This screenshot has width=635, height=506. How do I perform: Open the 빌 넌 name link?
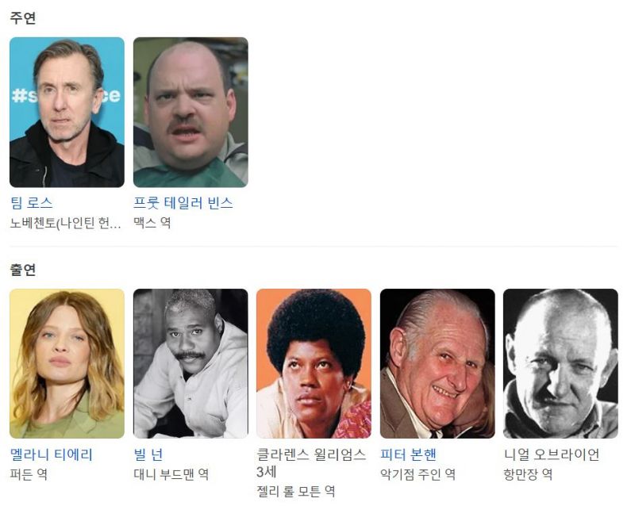(x=148, y=454)
